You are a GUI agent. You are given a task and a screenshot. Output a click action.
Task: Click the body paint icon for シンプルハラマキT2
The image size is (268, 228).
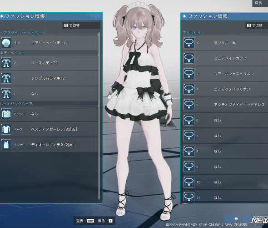coord(6,78)
